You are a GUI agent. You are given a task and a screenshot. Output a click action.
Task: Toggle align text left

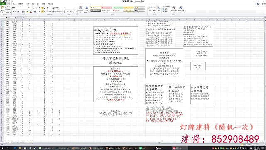40,12
